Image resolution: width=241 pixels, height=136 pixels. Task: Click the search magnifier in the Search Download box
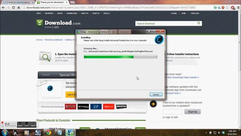[199, 23]
